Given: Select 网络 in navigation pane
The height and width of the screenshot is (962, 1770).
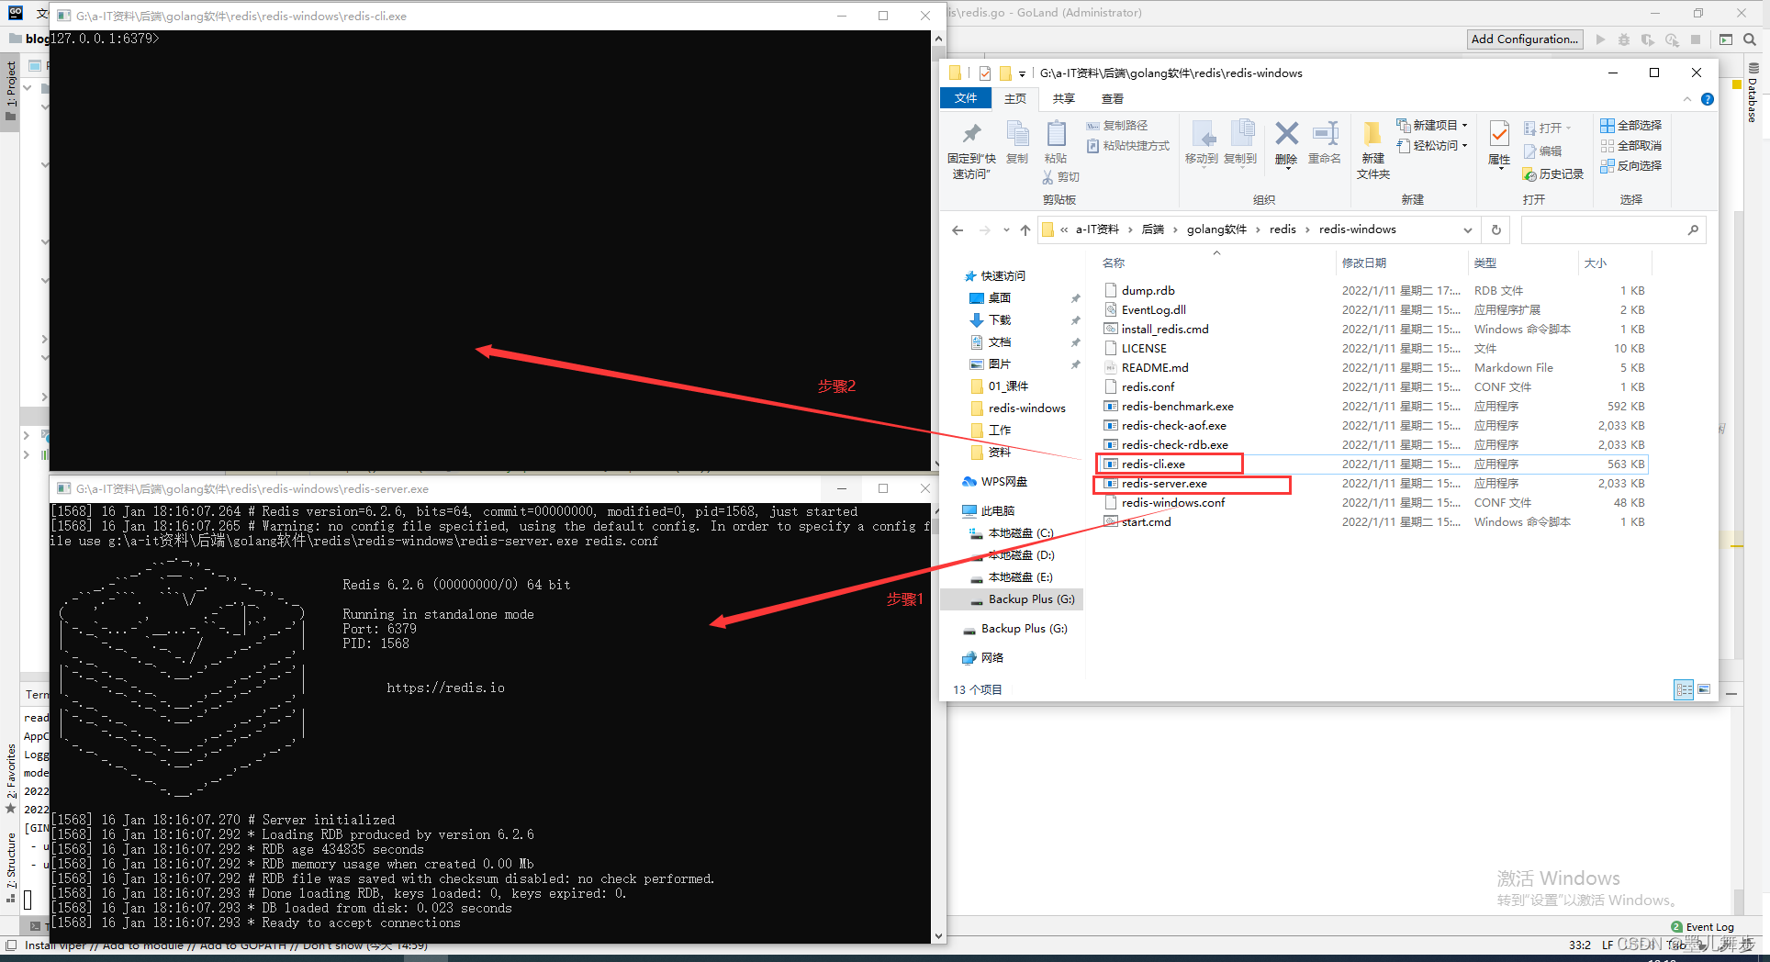Looking at the screenshot, I should click(991, 658).
